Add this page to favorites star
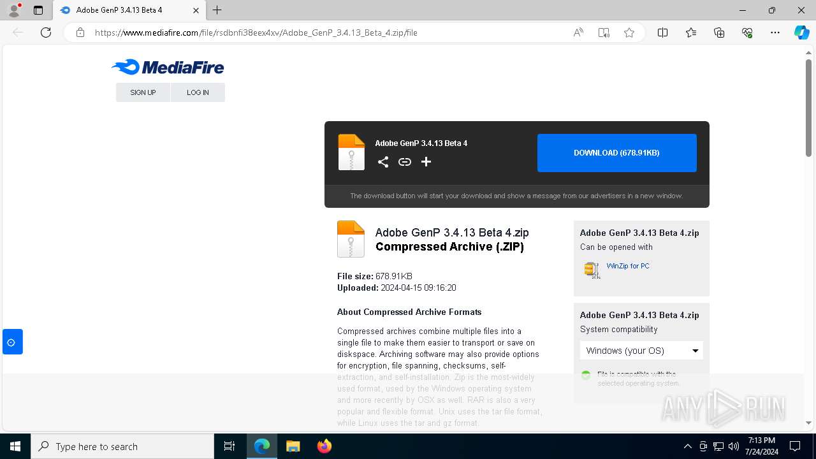Viewport: 816px width, 459px height. tap(629, 33)
